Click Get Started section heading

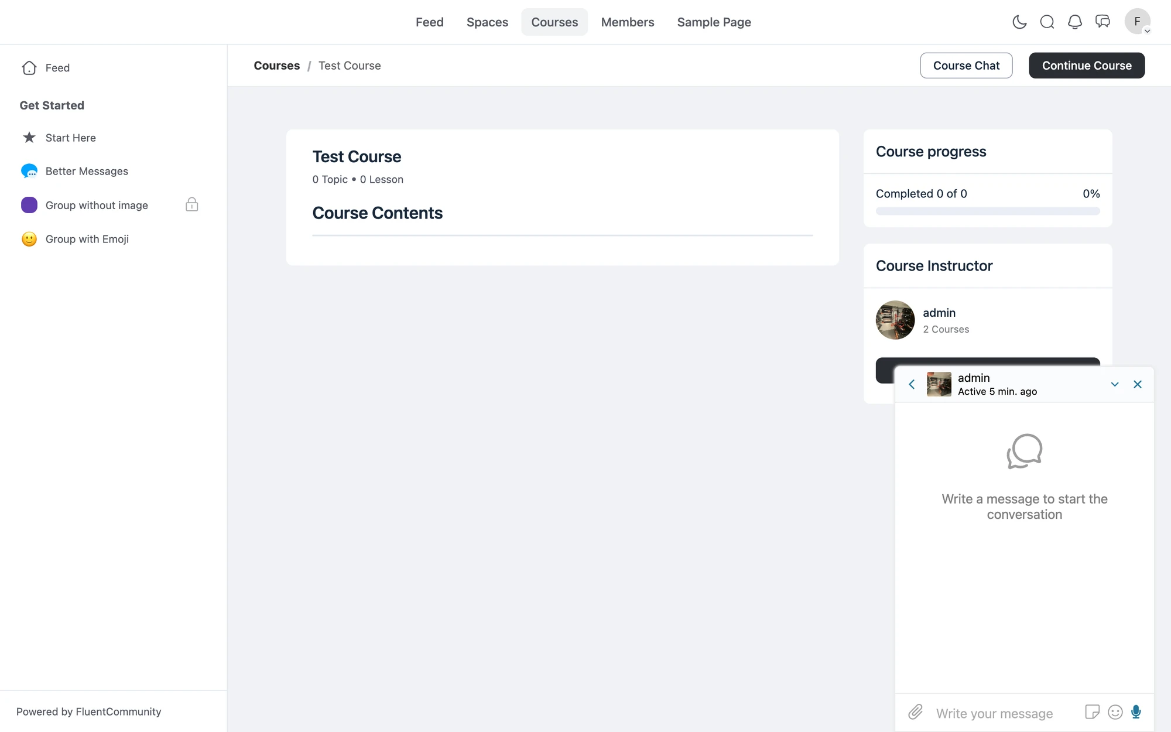pos(52,105)
